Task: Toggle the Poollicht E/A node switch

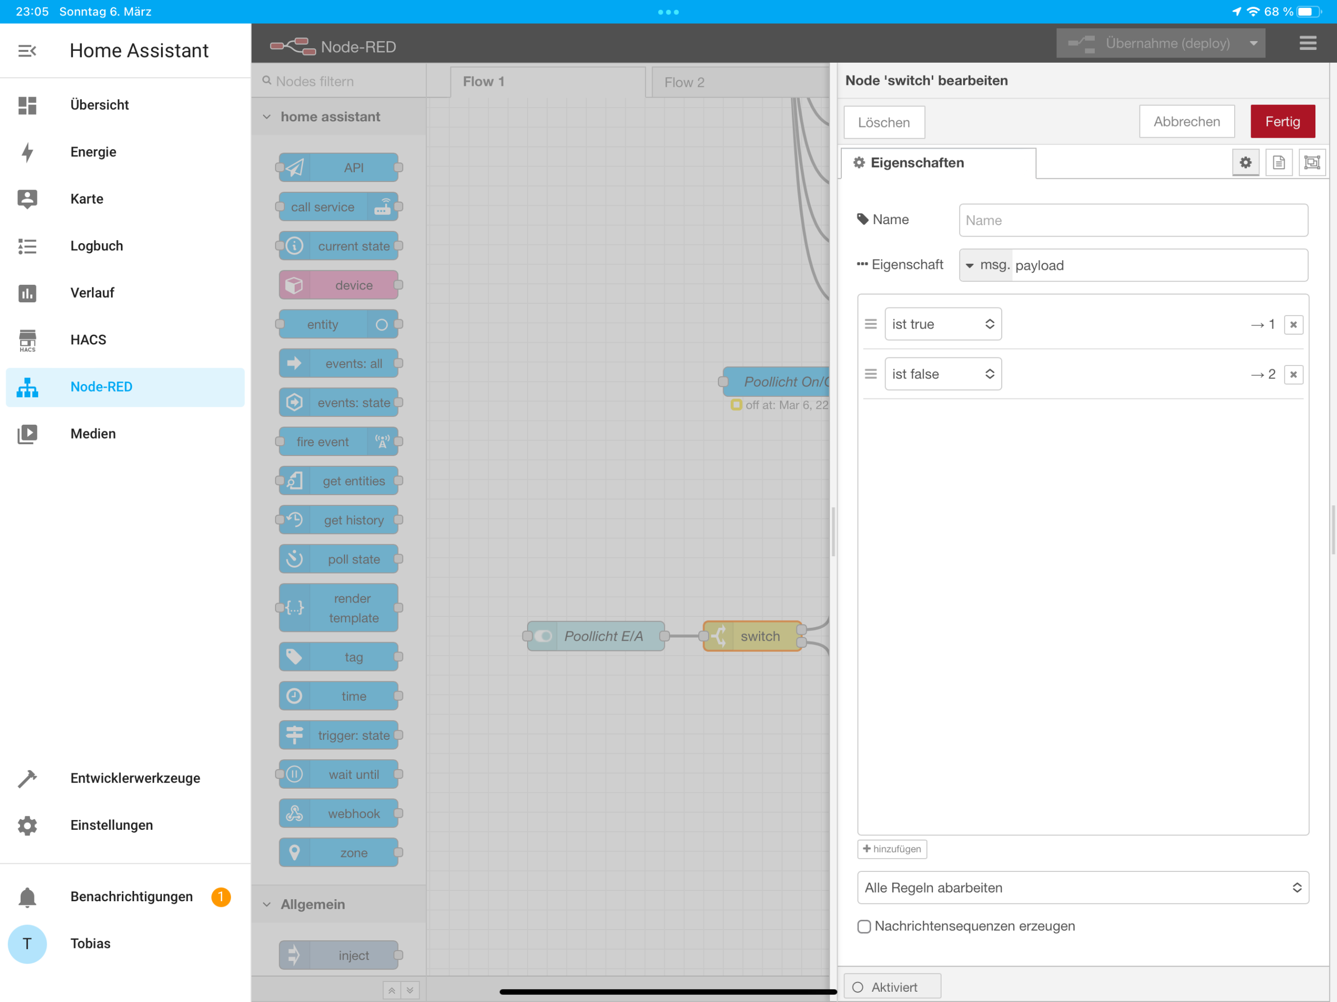Action: 543,636
